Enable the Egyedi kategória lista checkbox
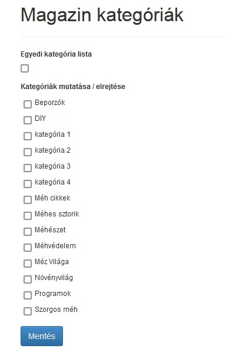 coord(25,68)
